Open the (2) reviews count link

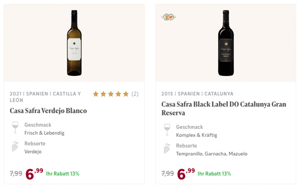(135, 94)
